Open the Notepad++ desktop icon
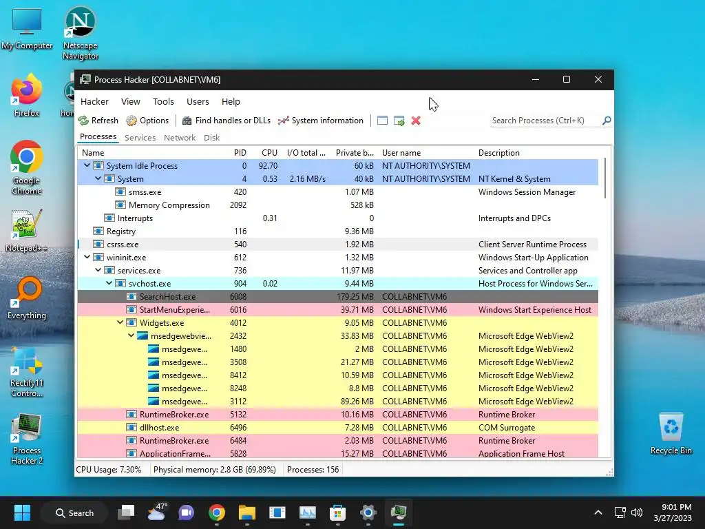The width and height of the screenshot is (705, 529). tap(27, 230)
